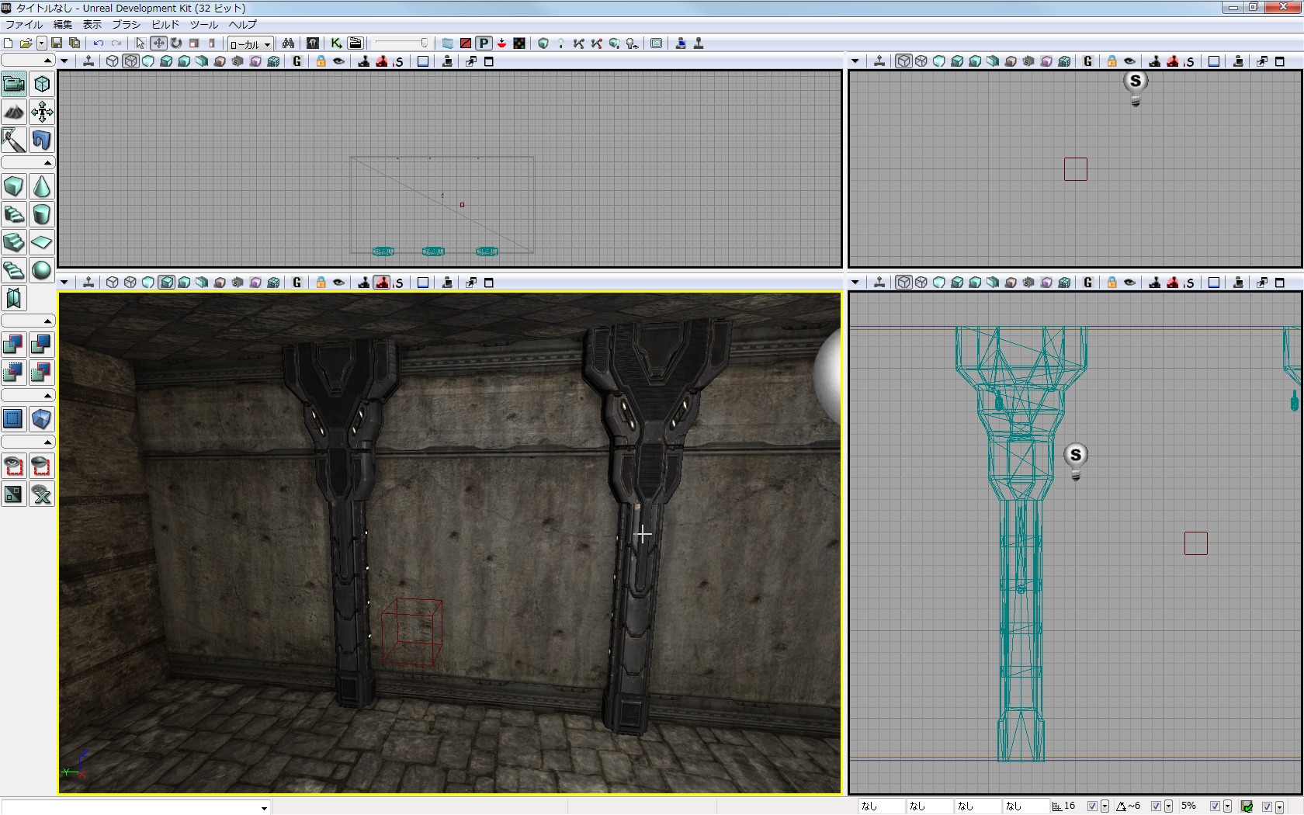This screenshot has height=815, width=1304.
Task: Open the ビルド menu
Action: coord(165,24)
